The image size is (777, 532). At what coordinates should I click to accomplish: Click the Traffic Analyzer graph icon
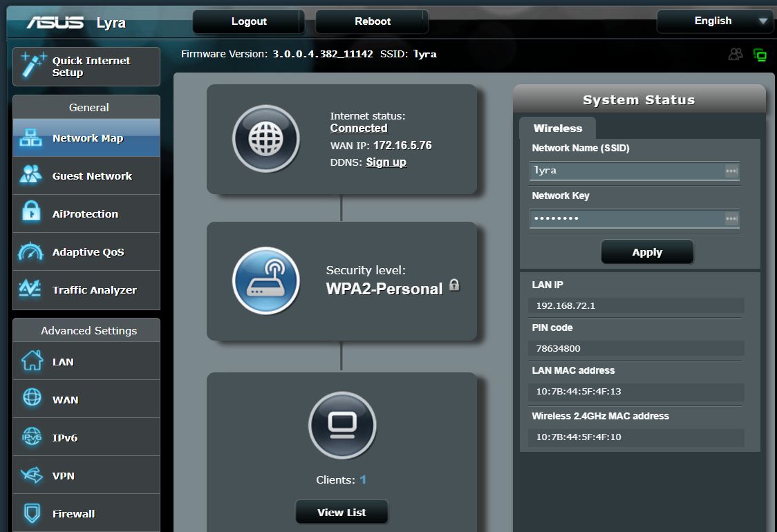pyautogui.click(x=30, y=288)
